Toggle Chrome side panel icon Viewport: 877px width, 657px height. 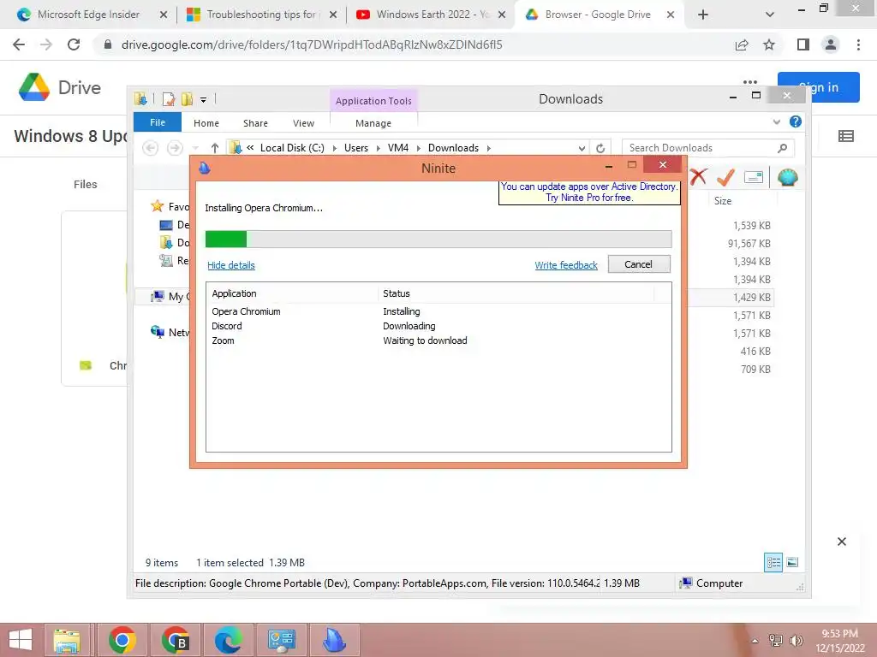803,44
